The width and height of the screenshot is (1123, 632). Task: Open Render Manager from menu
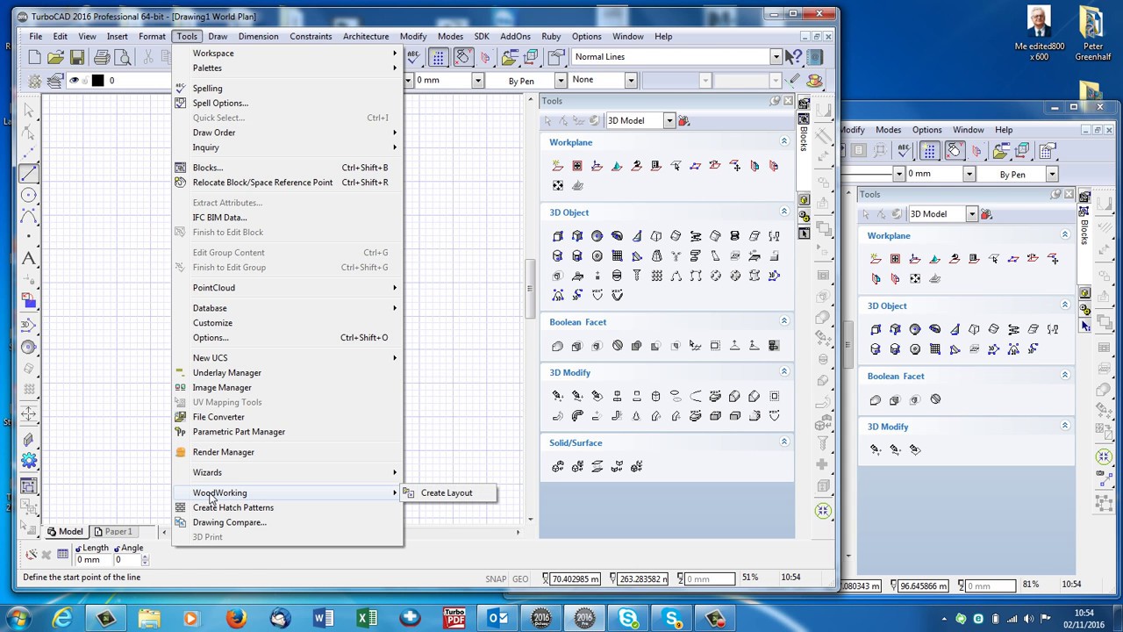click(288, 452)
